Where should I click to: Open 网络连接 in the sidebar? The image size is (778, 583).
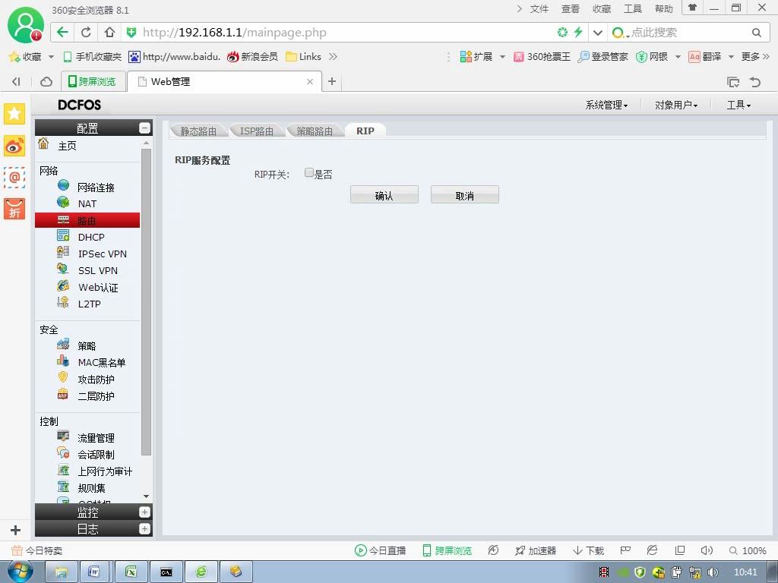tap(96, 188)
